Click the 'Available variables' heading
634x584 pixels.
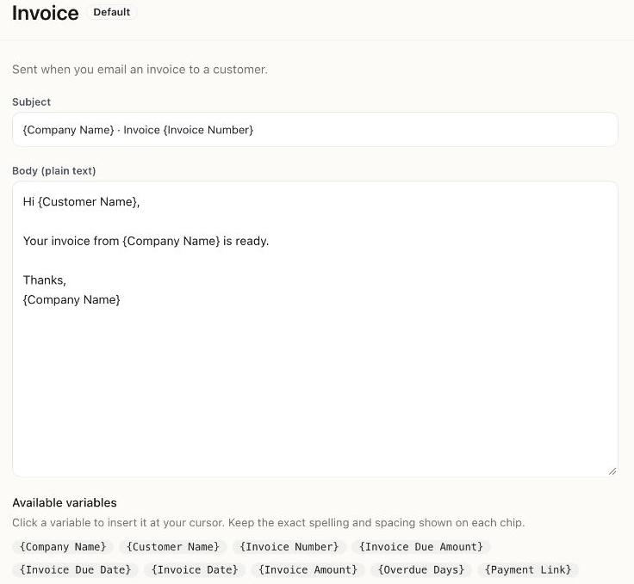click(65, 503)
